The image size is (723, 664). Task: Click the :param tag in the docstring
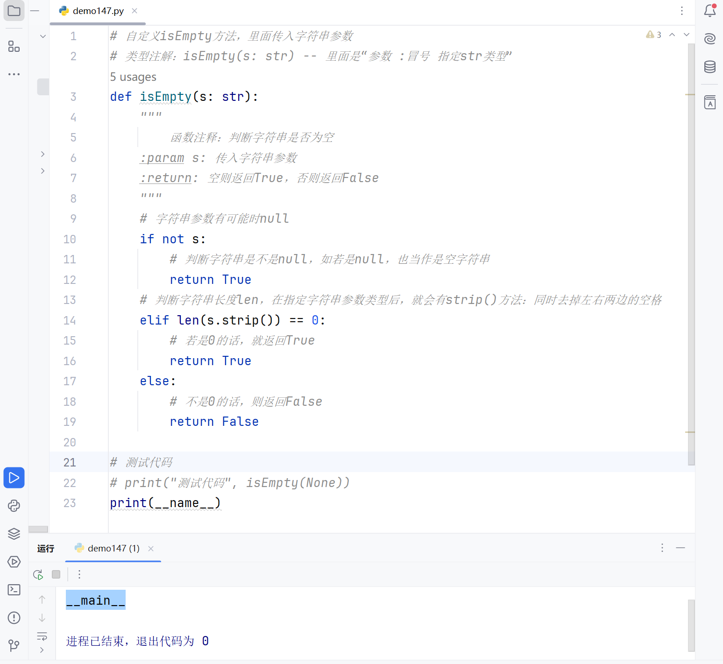[x=162, y=158]
